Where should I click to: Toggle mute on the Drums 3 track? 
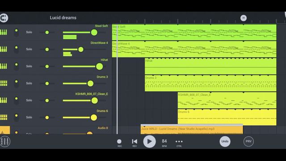(17, 83)
